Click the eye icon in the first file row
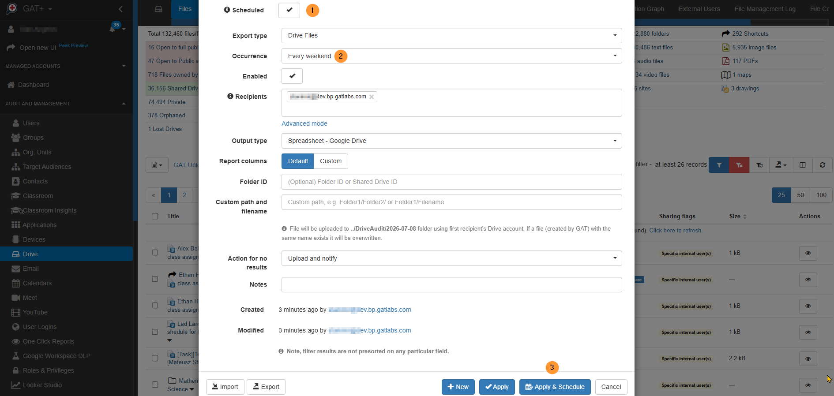The height and width of the screenshot is (396, 834). (x=808, y=253)
